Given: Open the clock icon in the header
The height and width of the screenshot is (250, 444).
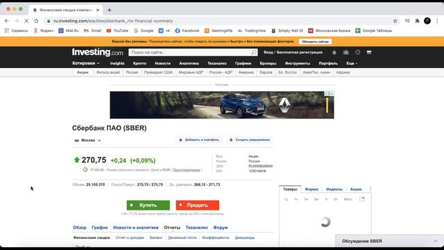Looking at the screenshot, I should coord(358,53).
